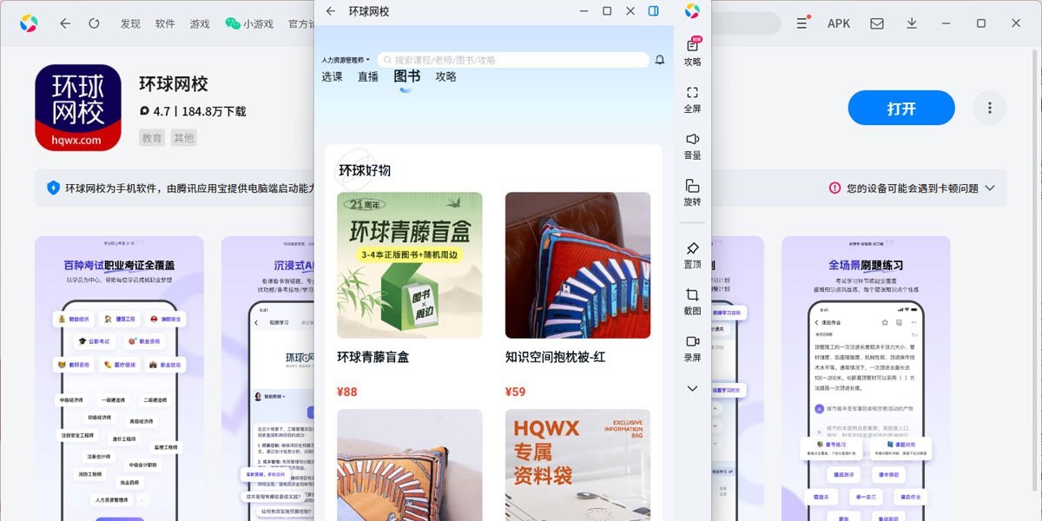Open the 小游戏 tab with WeChat icon
This screenshot has width=1042, height=521.
249,23
